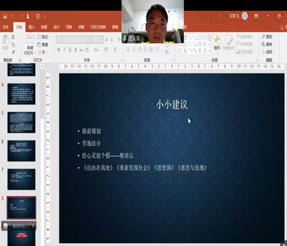Image resolution: width=287 pixels, height=246 pixels.
Task: Open the Insert (插入) ribbon tab
Action: pos(32,27)
